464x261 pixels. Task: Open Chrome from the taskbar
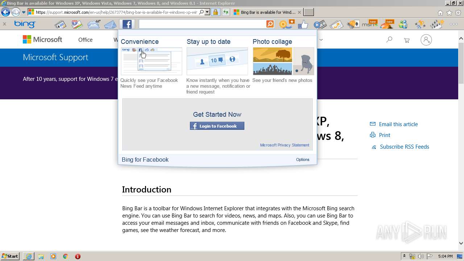tap(65, 256)
